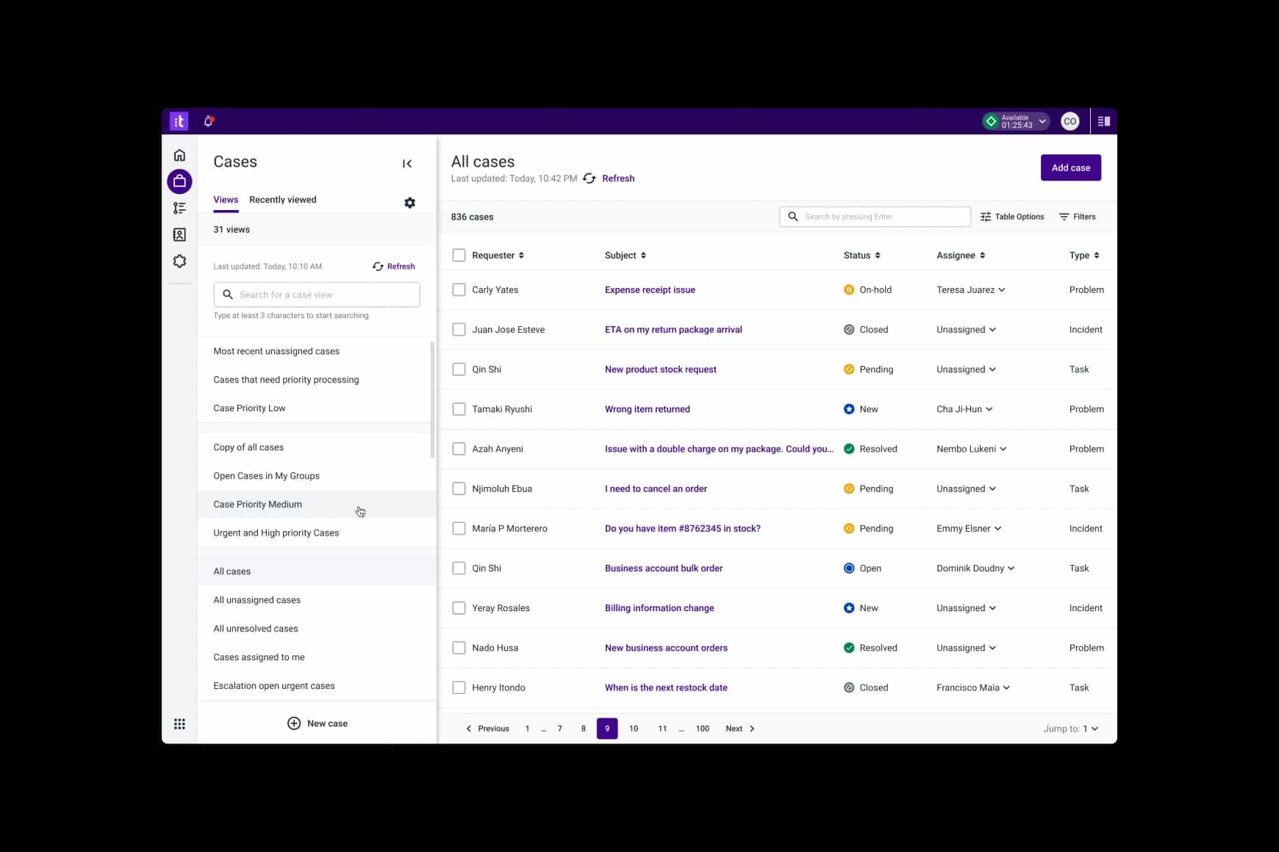The height and width of the screenshot is (852, 1279).
Task: Select the Case Priority Medium view
Action: click(x=258, y=505)
